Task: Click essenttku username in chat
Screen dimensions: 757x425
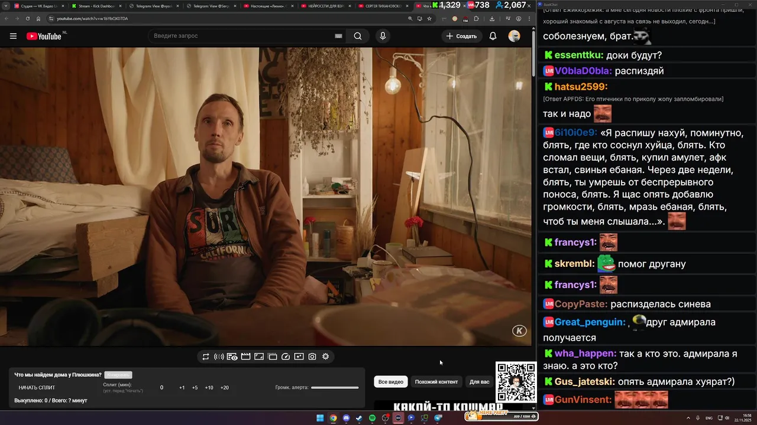Action: click(578, 55)
